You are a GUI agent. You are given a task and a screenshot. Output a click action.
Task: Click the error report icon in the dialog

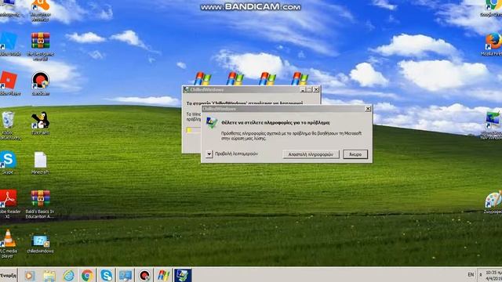[x=211, y=123]
